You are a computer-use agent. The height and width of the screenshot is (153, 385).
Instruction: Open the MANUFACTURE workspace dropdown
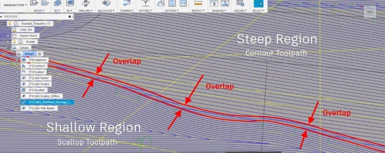pos(15,5)
